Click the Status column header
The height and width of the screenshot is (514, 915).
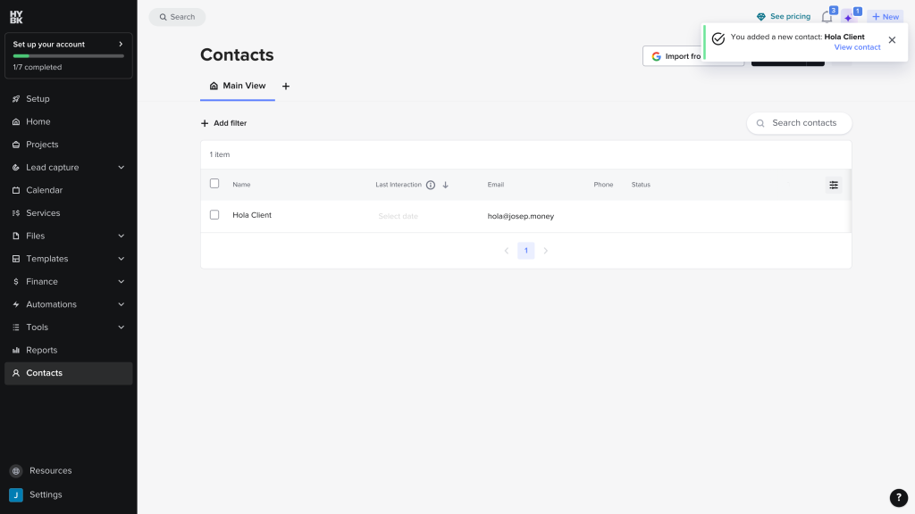[x=641, y=185]
